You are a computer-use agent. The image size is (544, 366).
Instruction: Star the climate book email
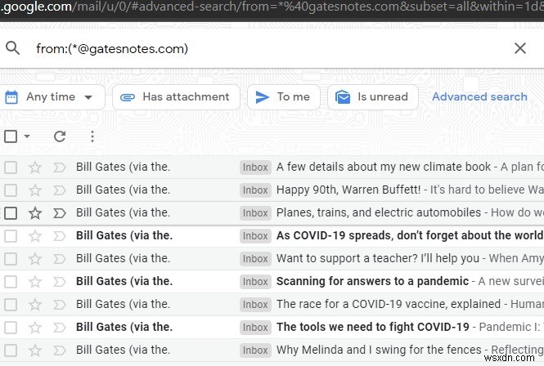35,167
